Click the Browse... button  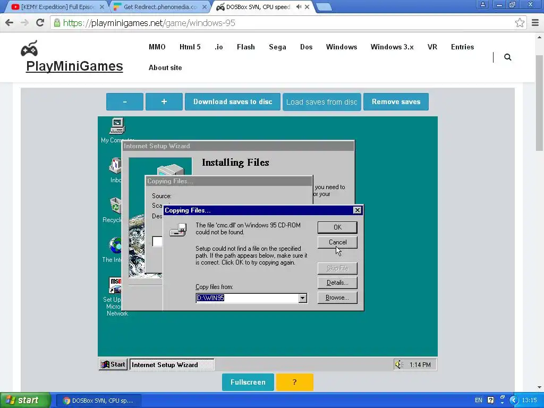(337, 297)
